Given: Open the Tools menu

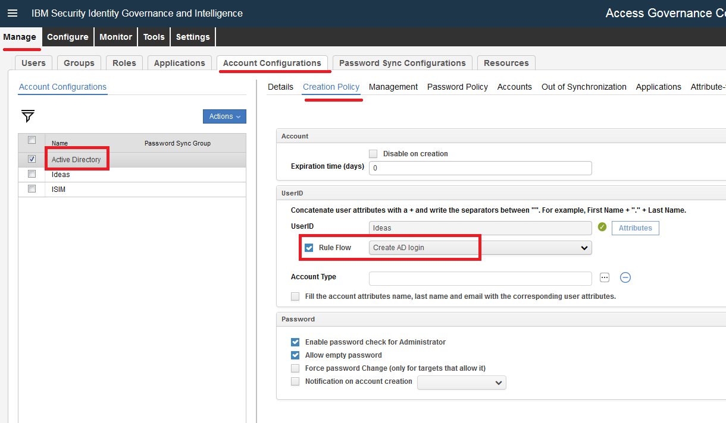Looking at the screenshot, I should click(154, 37).
